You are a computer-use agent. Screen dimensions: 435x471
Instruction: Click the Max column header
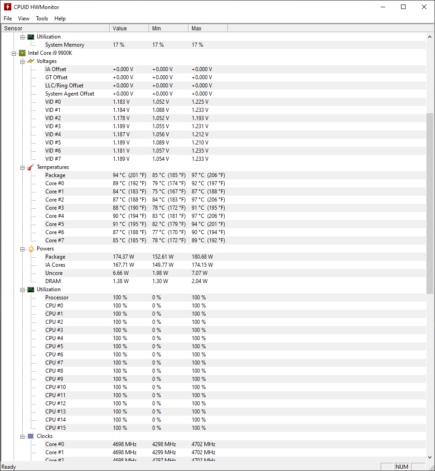208,28
